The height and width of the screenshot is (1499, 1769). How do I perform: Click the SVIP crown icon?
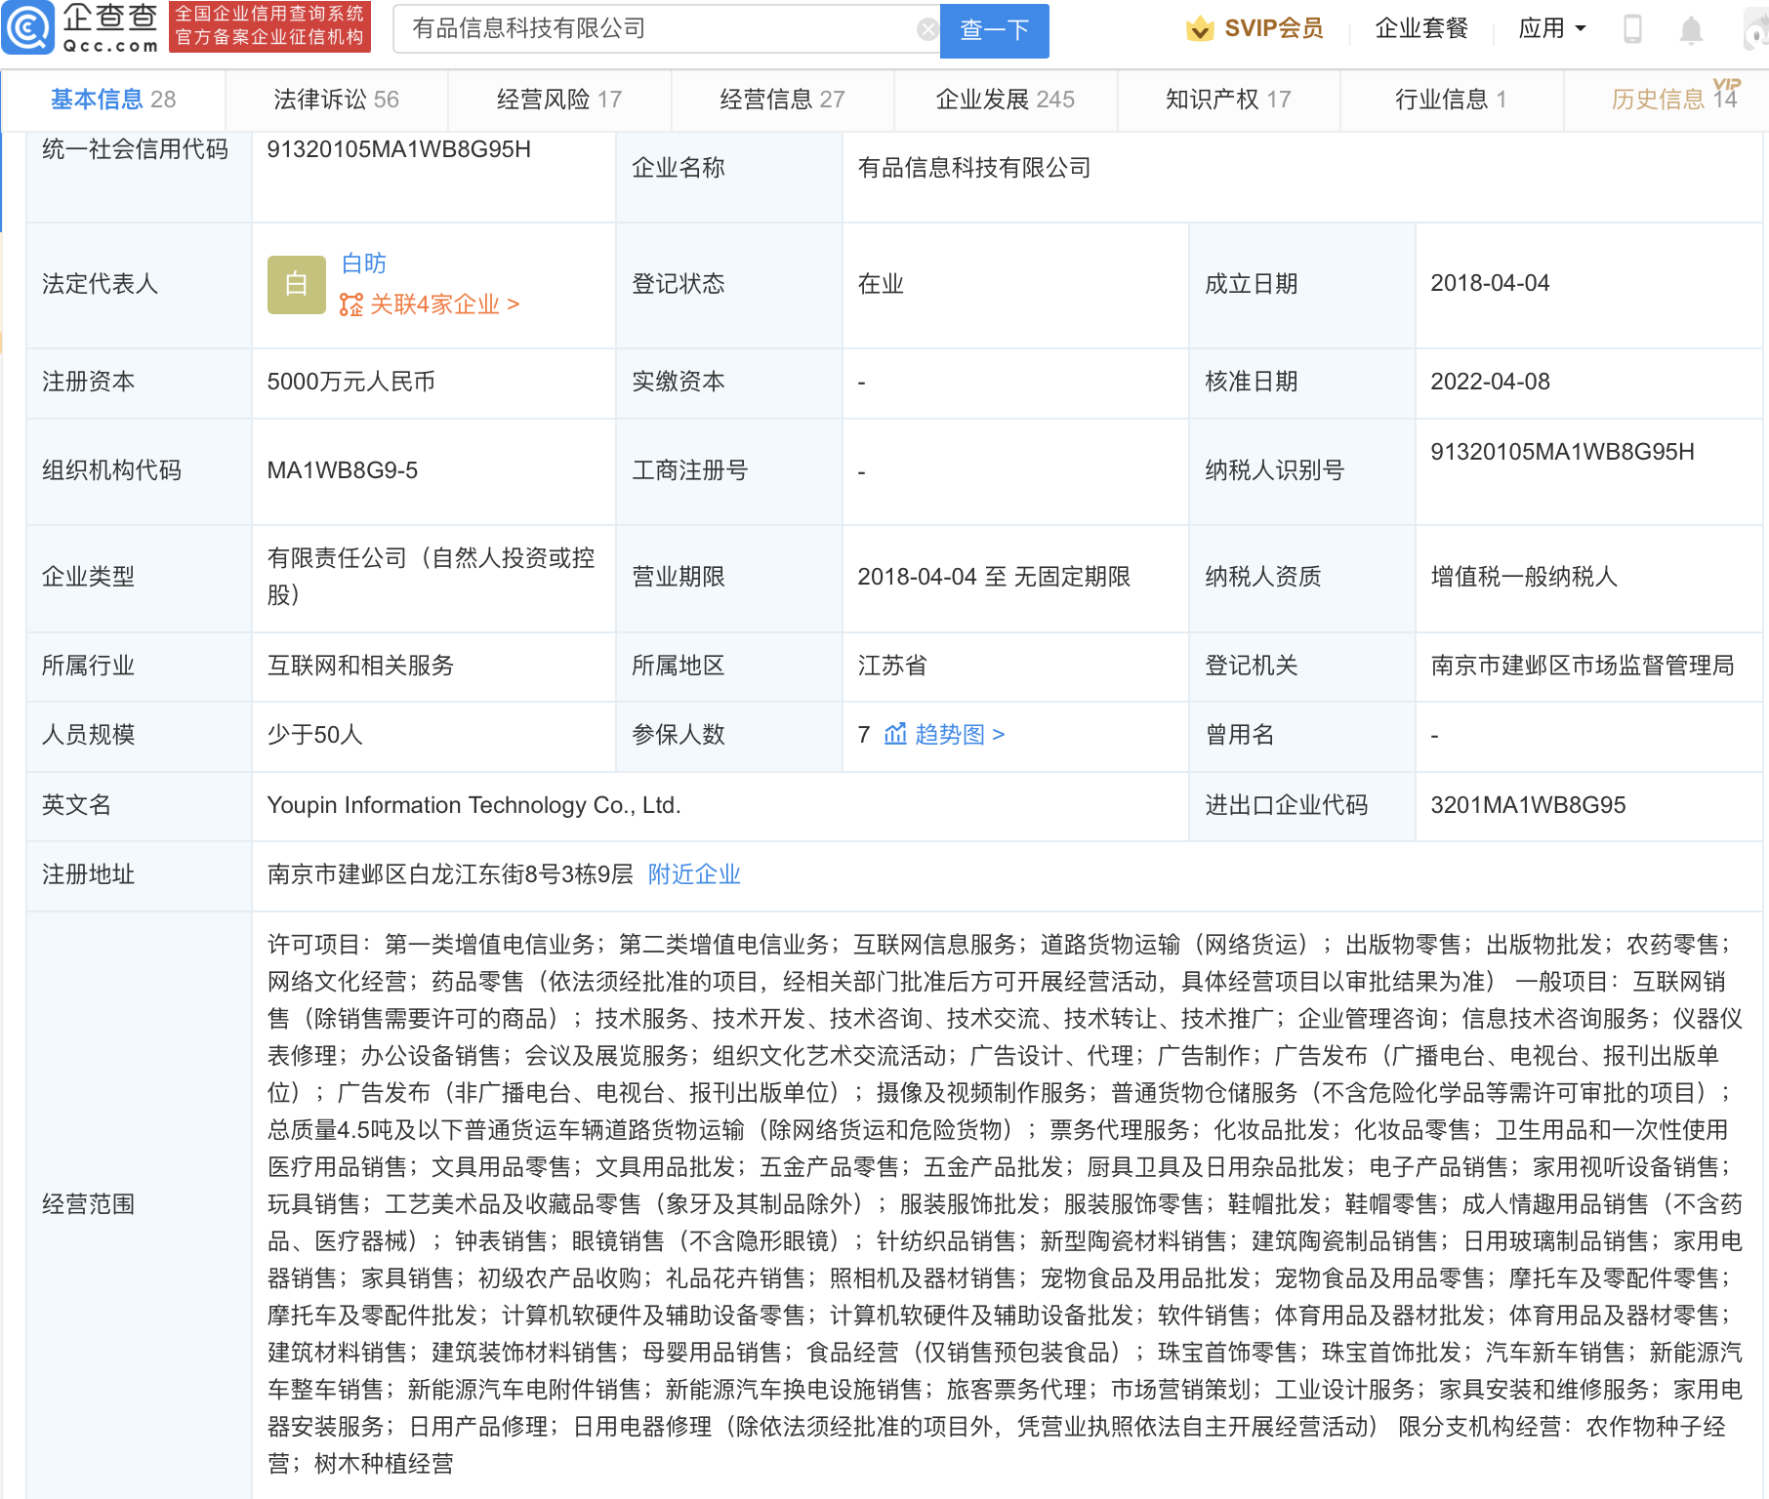point(1200,29)
